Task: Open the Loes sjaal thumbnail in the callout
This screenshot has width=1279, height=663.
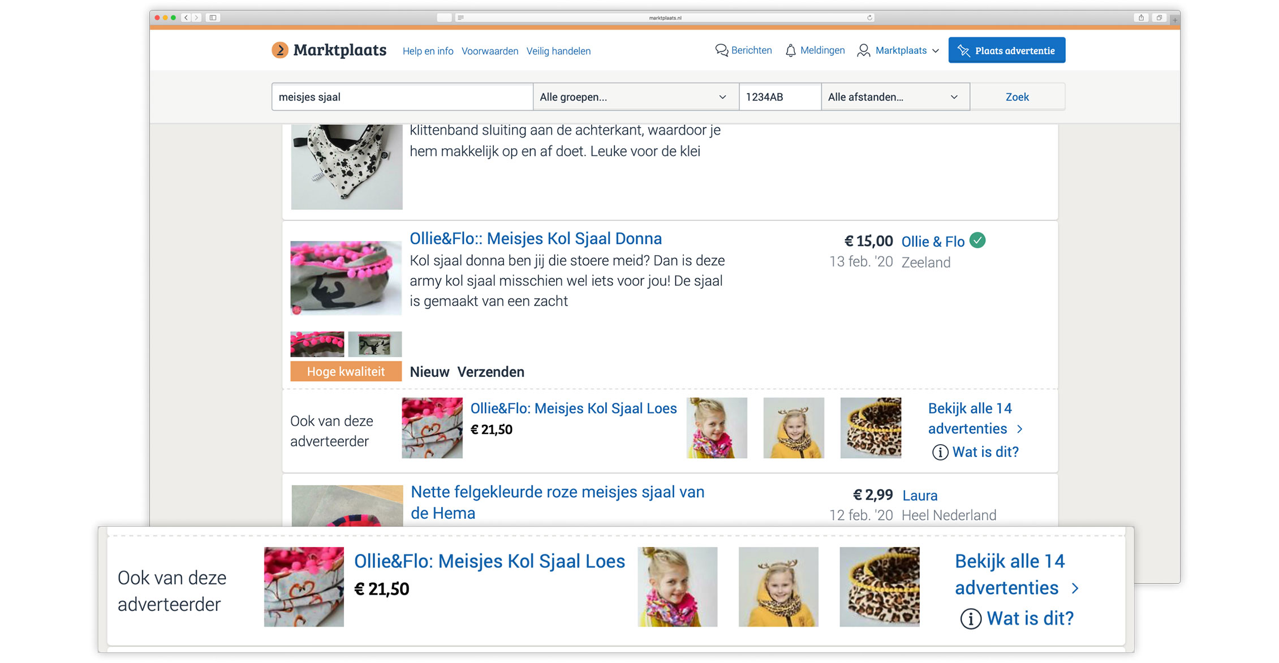Action: pos(304,587)
